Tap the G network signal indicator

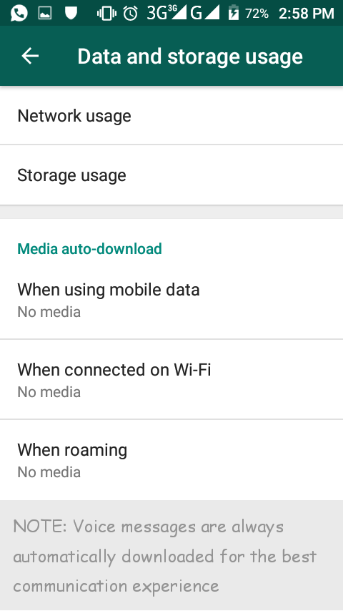pyautogui.click(x=205, y=14)
